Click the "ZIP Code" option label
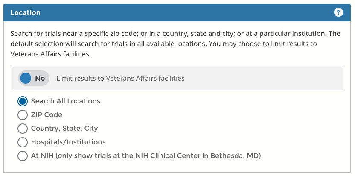The image size is (355, 176). (47, 115)
